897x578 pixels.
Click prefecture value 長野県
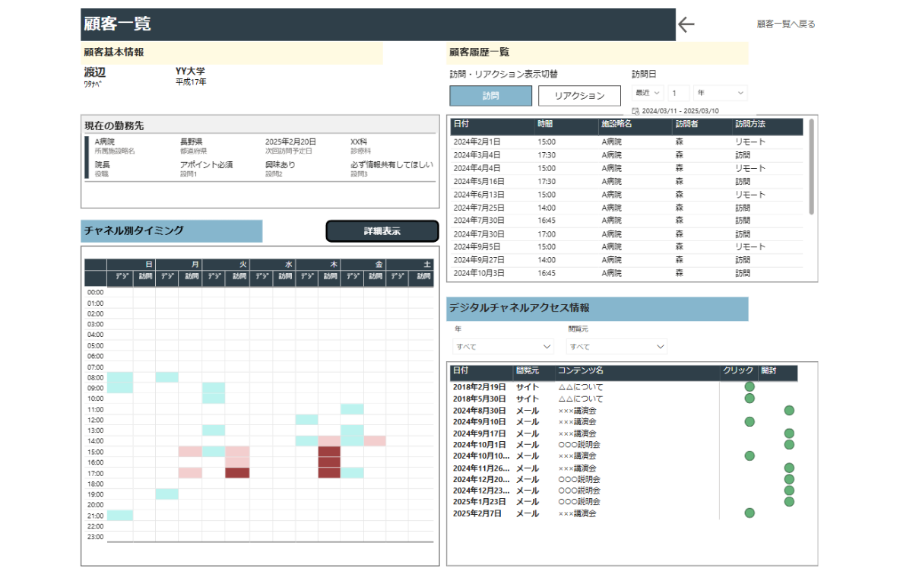click(191, 141)
